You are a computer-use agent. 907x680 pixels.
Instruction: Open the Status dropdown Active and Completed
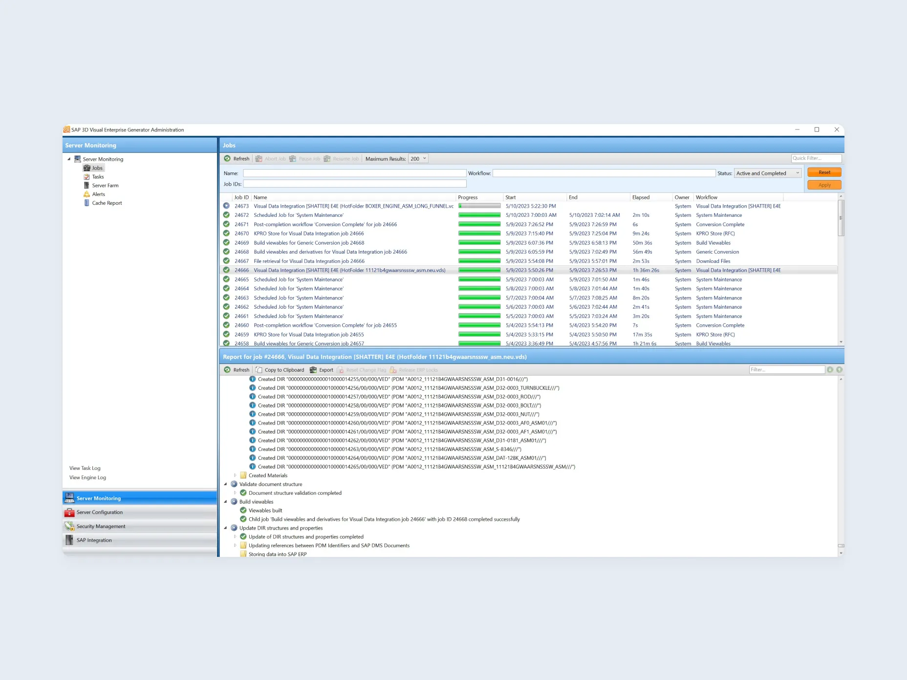[x=768, y=173]
